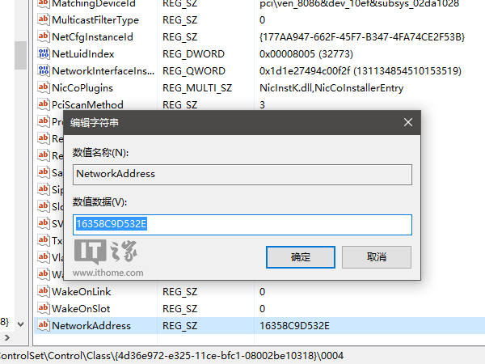Click the WakeOnLink string icon

(x=44, y=291)
